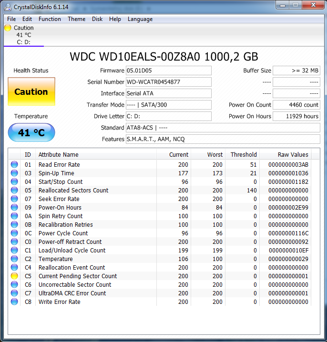Click the status orb for Start/Stop Count
The image size is (327, 342).
click(14, 181)
